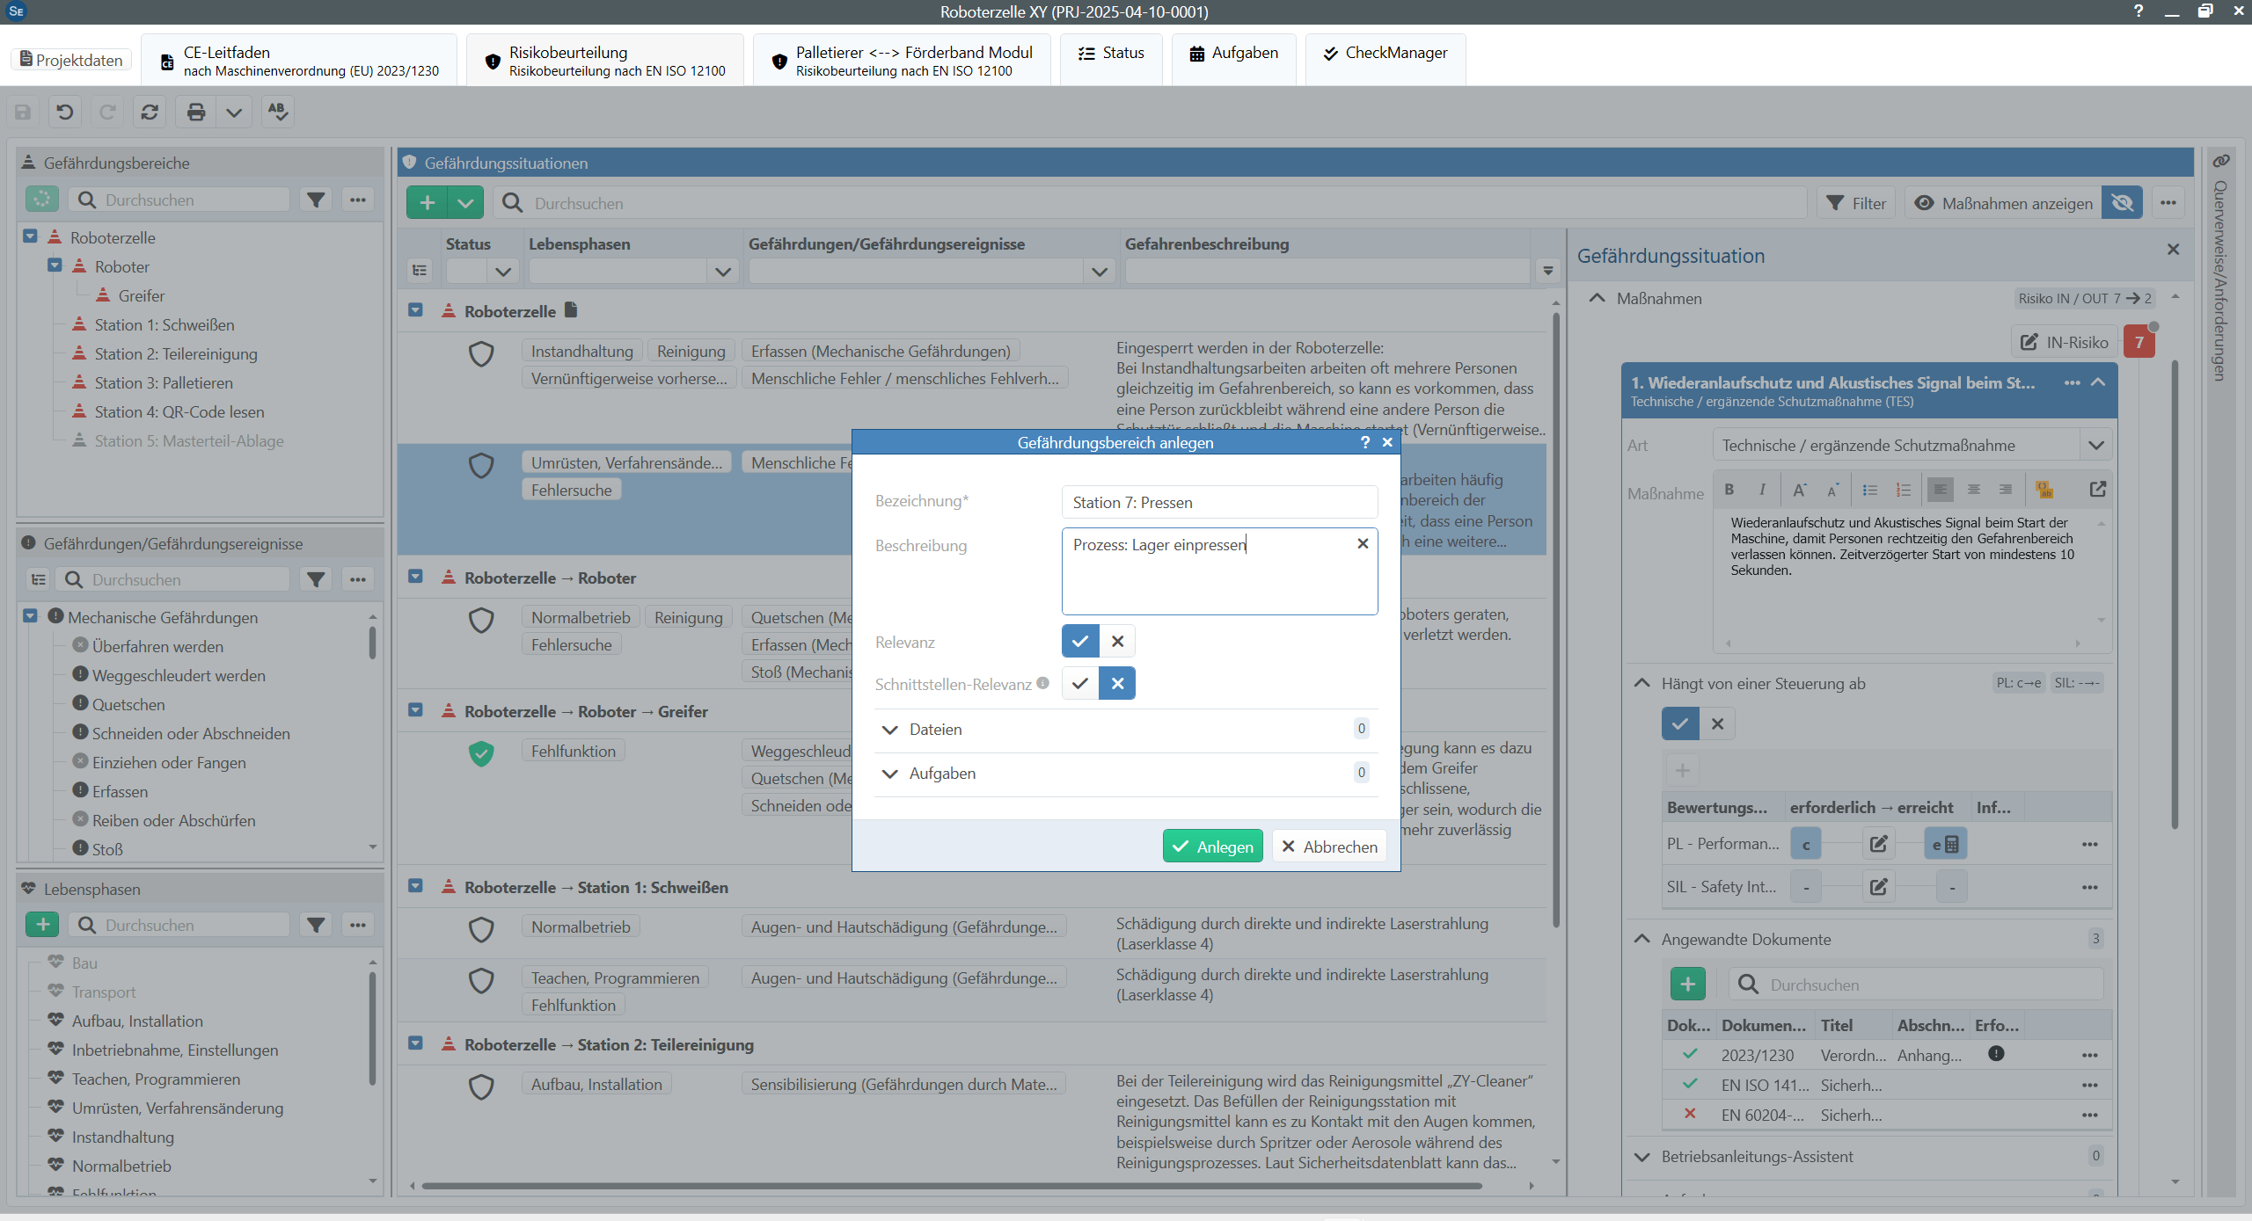Screen dimensions: 2252x1221
Task: Click the shield status icon for Fehlfunktion Greifer row
Action: 481,753
